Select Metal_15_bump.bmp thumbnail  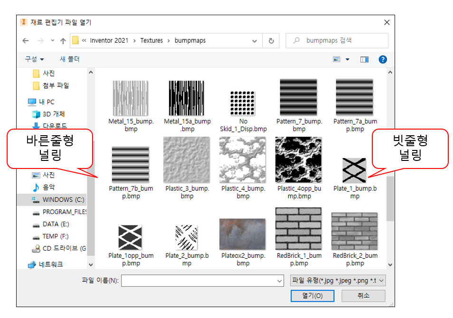(131, 98)
